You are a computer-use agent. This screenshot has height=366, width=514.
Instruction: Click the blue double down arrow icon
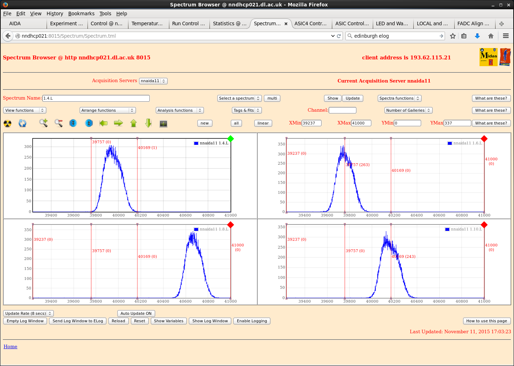pyautogui.click(x=73, y=123)
